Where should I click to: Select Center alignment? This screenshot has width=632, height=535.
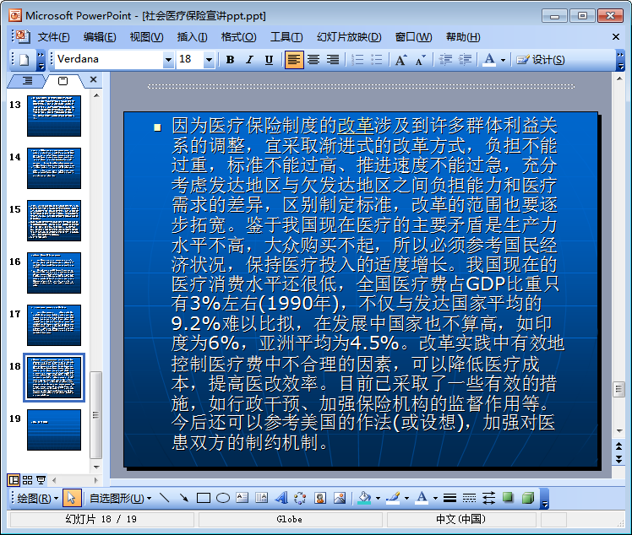click(313, 60)
